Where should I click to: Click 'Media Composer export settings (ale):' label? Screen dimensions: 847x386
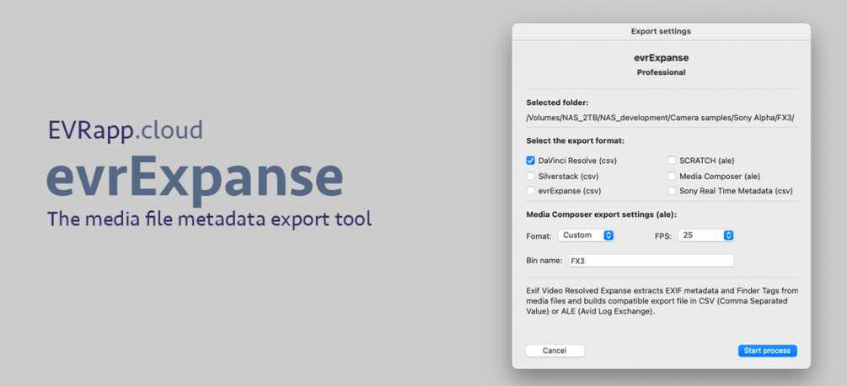[601, 214]
